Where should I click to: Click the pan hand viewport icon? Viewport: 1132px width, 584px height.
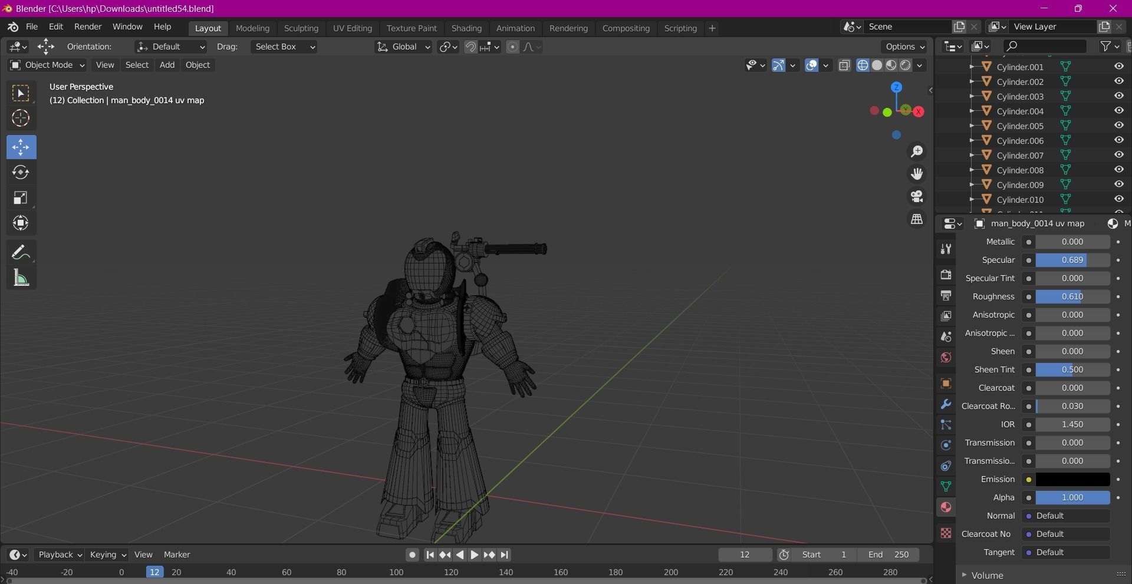coord(917,174)
